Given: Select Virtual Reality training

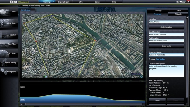Looking at the screenshot, I should [9, 62].
